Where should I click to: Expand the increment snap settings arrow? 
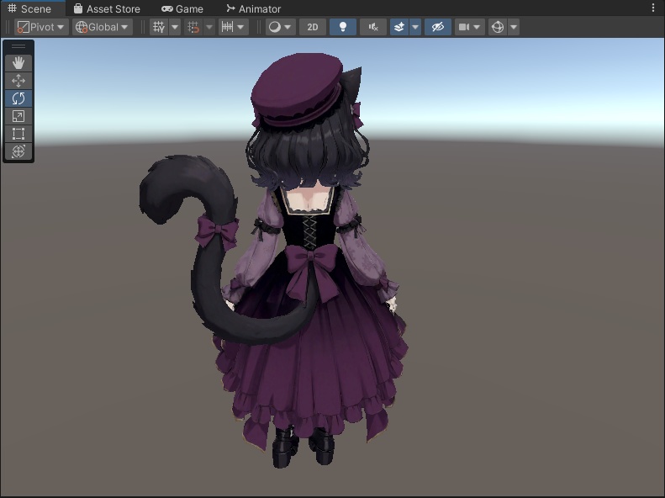click(241, 27)
